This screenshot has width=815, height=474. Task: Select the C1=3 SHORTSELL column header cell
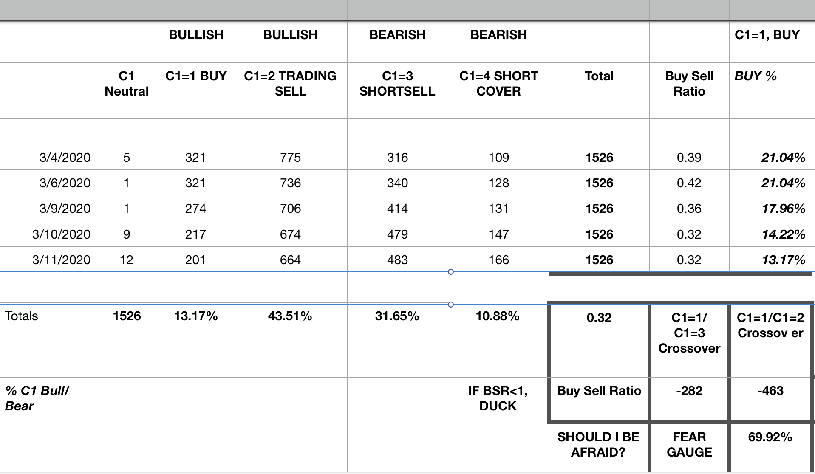[397, 84]
